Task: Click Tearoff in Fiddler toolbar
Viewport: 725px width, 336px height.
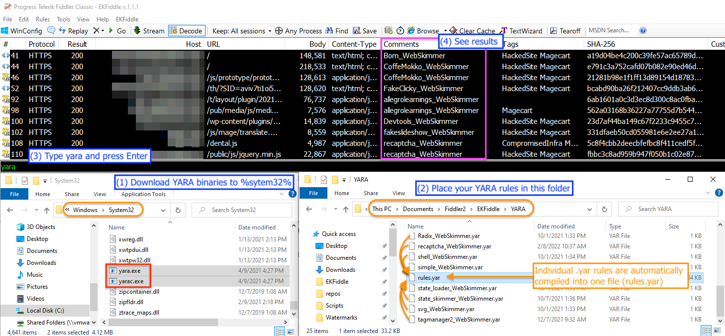Action: click(x=565, y=31)
